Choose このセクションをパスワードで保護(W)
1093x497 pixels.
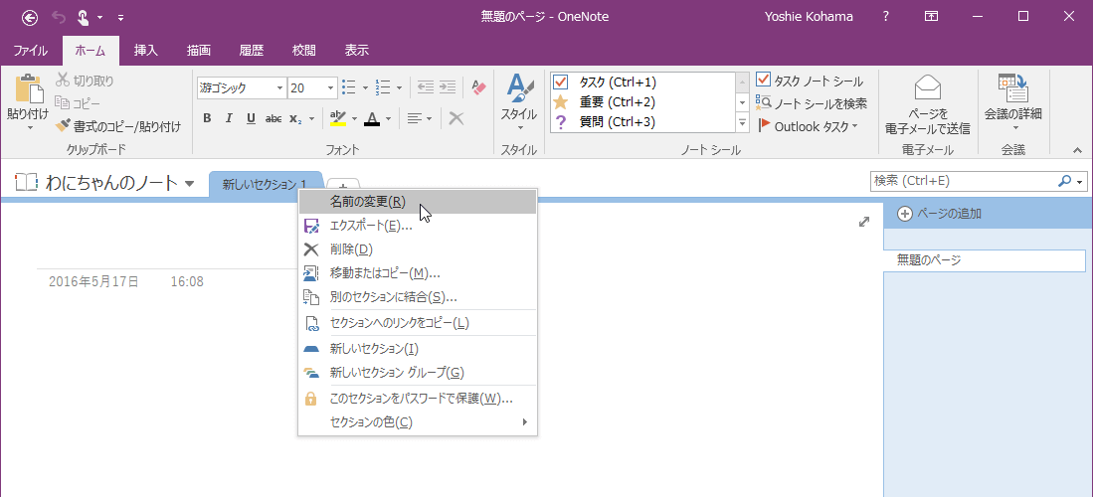418,399
